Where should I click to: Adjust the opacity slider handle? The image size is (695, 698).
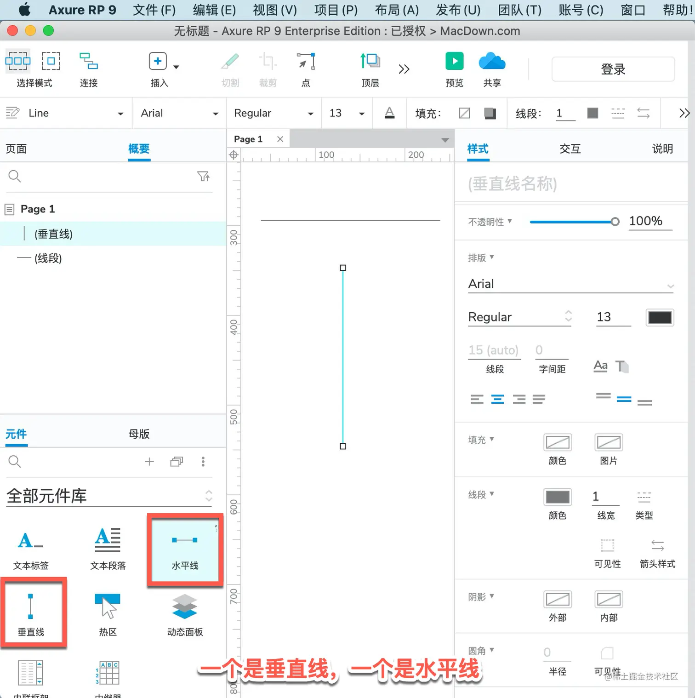pyautogui.click(x=615, y=222)
